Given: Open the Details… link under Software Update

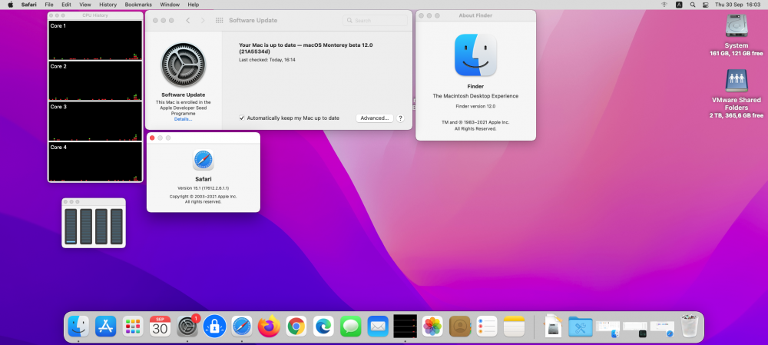Looking at the screenshot, I should (x=184, y=119).
